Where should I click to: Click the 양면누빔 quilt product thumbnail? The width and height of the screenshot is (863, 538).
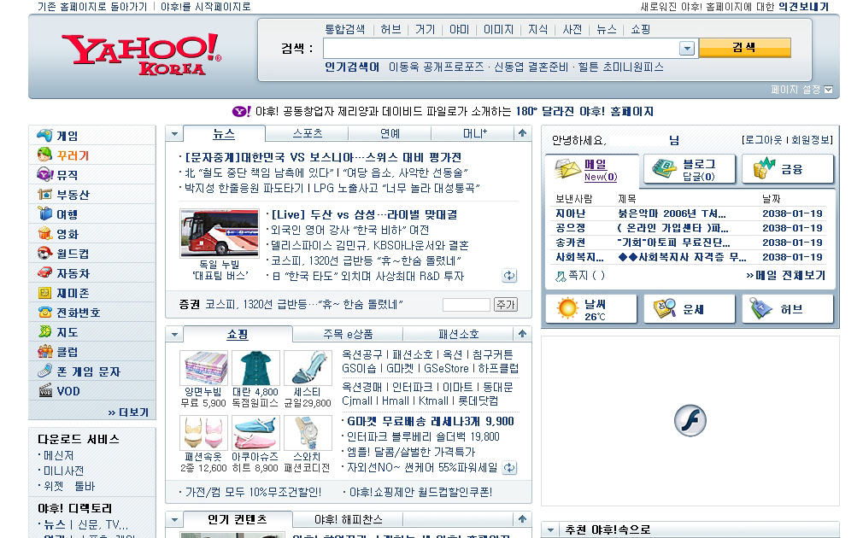[x=203, y=368]
